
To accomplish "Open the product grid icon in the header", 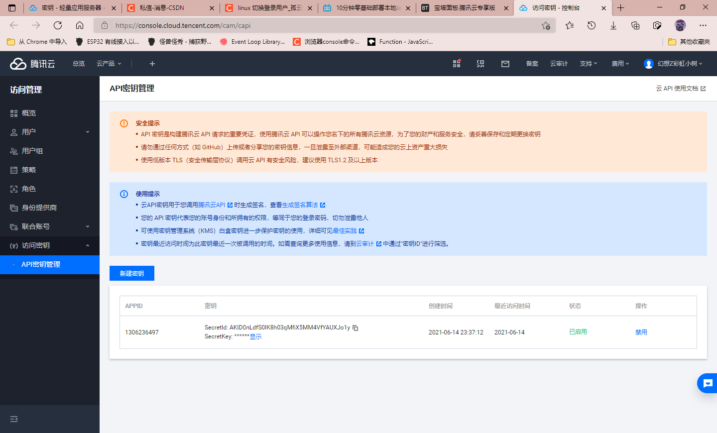I will (x=457, y=64).
